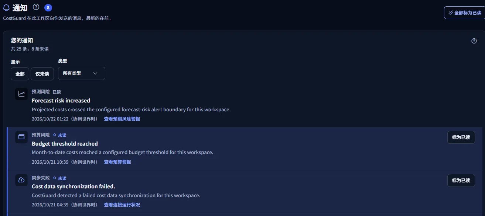485x216 pixels.
Task: Click the Budget threshold reached title
Action: 65,144
